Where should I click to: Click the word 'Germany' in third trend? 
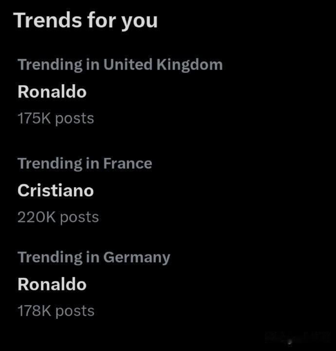click(137, 258)
